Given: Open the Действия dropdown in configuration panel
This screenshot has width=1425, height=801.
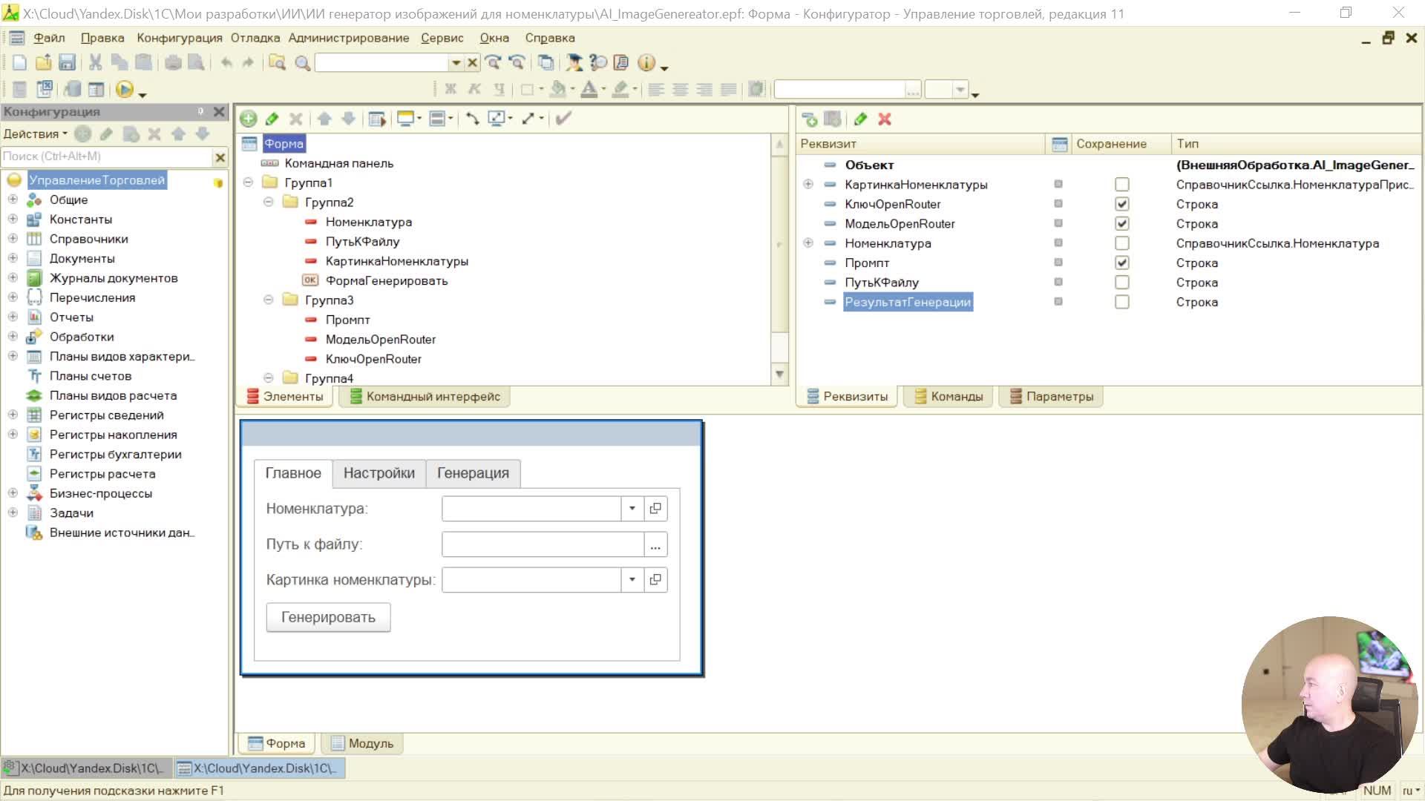Looking at the screenshot, I should point(35,134).
